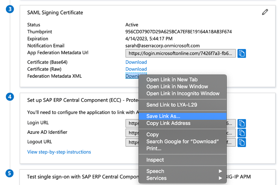Copy the Login URL value
Screen dimensions: 280x185
[x=242, y=123]
